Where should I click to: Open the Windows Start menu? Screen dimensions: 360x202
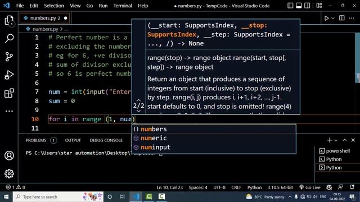pyautogui.click(x=6, y=197)
